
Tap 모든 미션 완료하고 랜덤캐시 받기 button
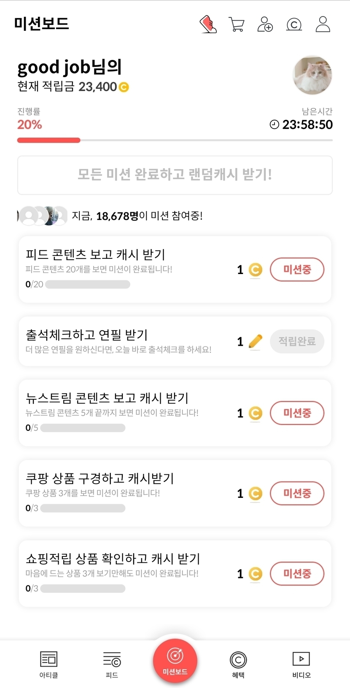175,175
